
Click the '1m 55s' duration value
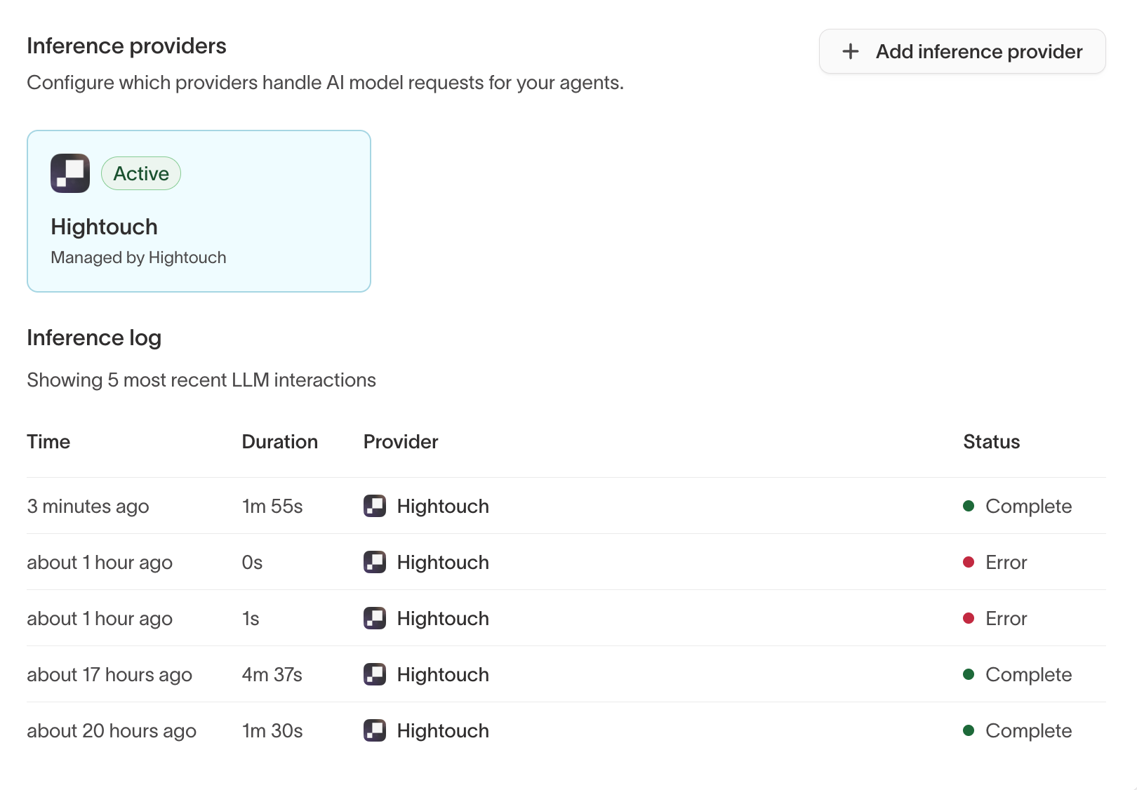272,506
